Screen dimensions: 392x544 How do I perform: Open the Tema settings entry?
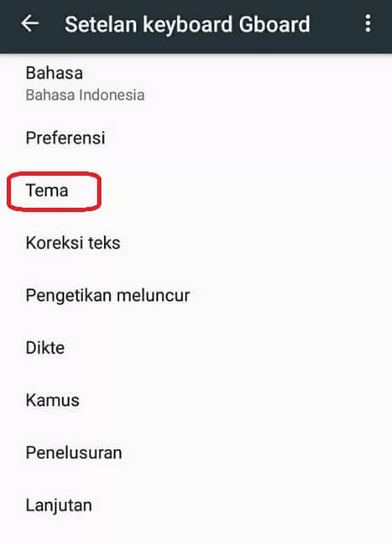(x=196, y=190)
